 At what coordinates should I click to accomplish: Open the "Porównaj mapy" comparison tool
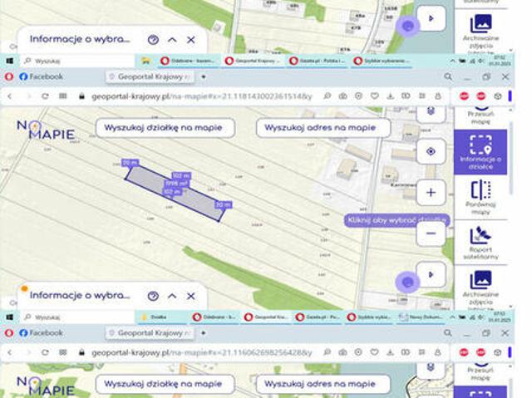(480, 197)
